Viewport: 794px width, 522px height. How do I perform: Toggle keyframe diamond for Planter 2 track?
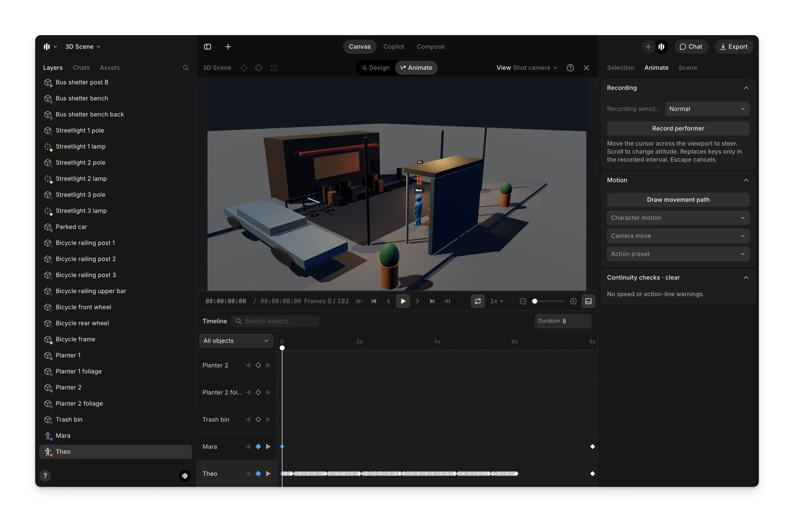258,365
